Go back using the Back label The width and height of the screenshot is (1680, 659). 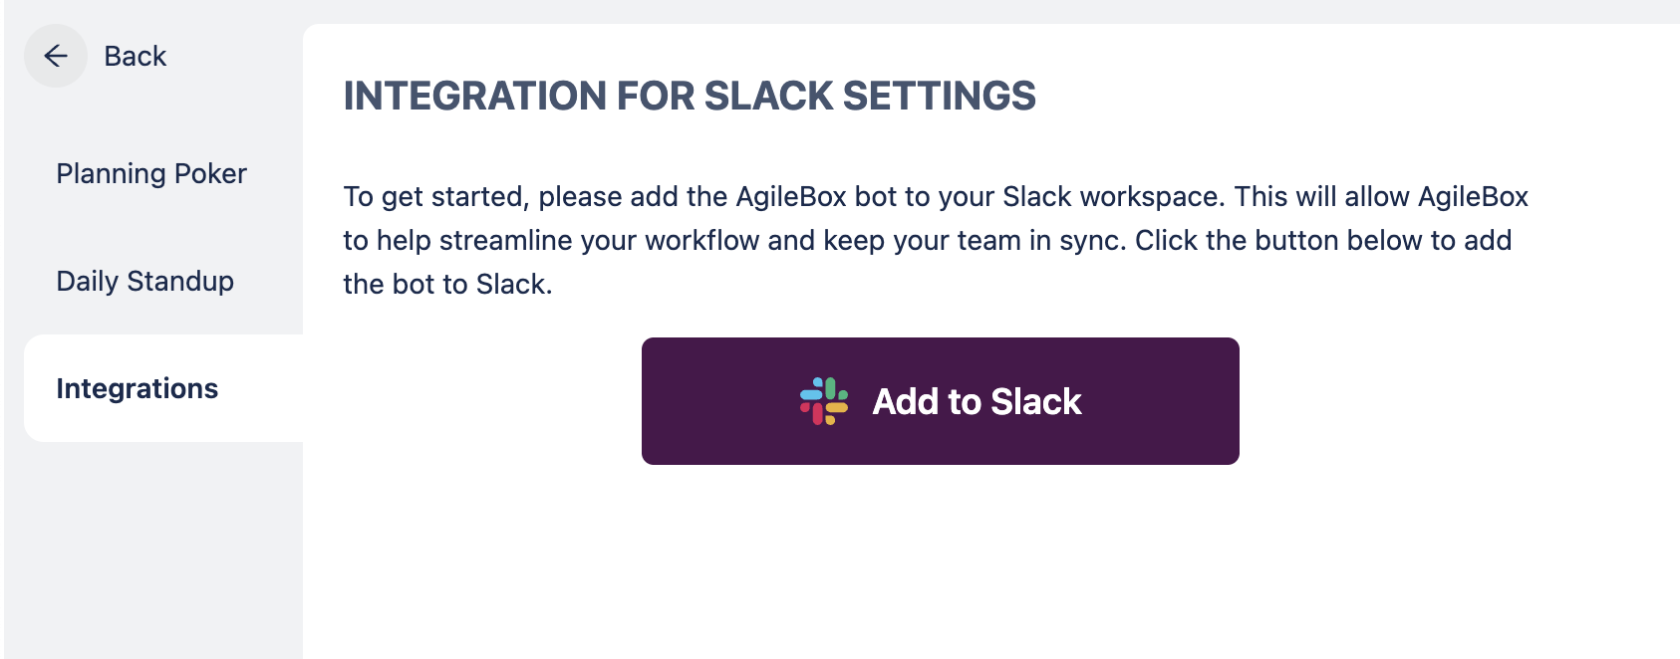(136, 57)
